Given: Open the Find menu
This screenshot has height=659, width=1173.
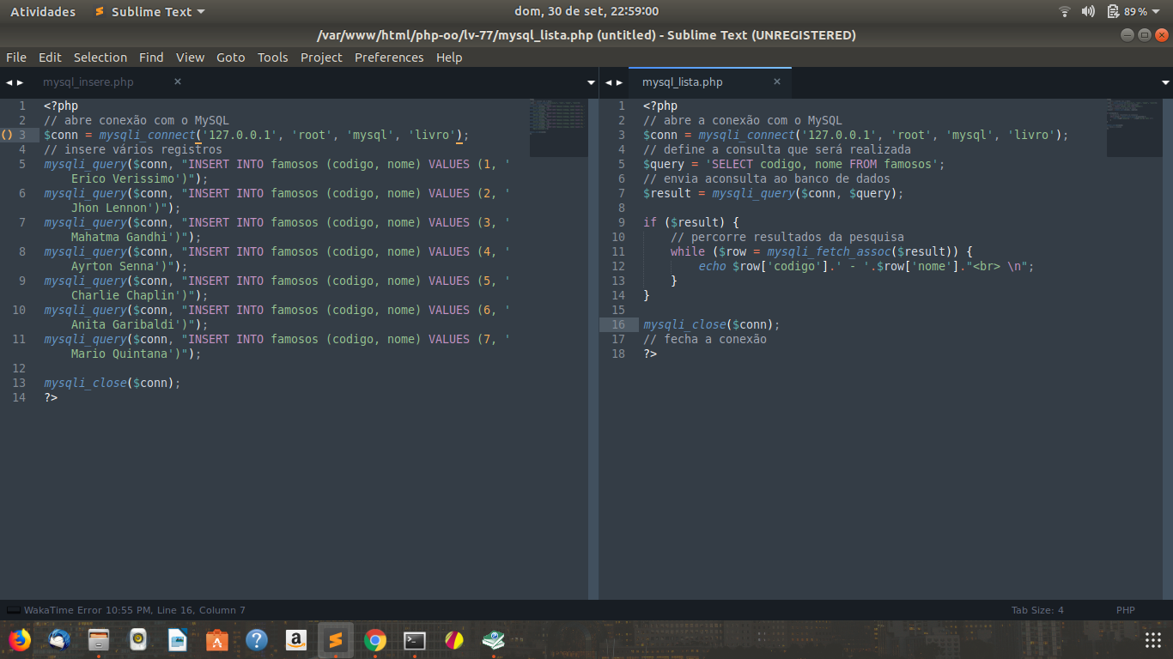Looking at the screenshot, I should coord(151,57).
